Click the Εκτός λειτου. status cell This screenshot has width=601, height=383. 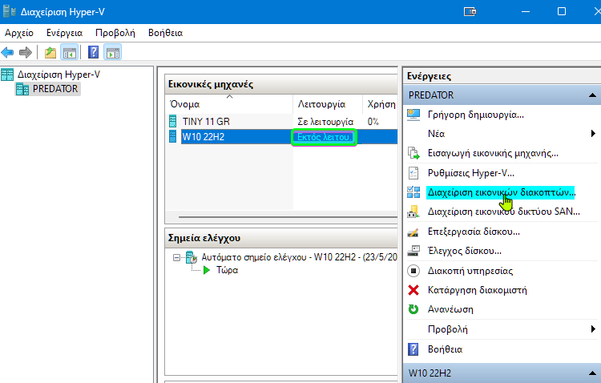pyautogui.click(x=325, y=137)
